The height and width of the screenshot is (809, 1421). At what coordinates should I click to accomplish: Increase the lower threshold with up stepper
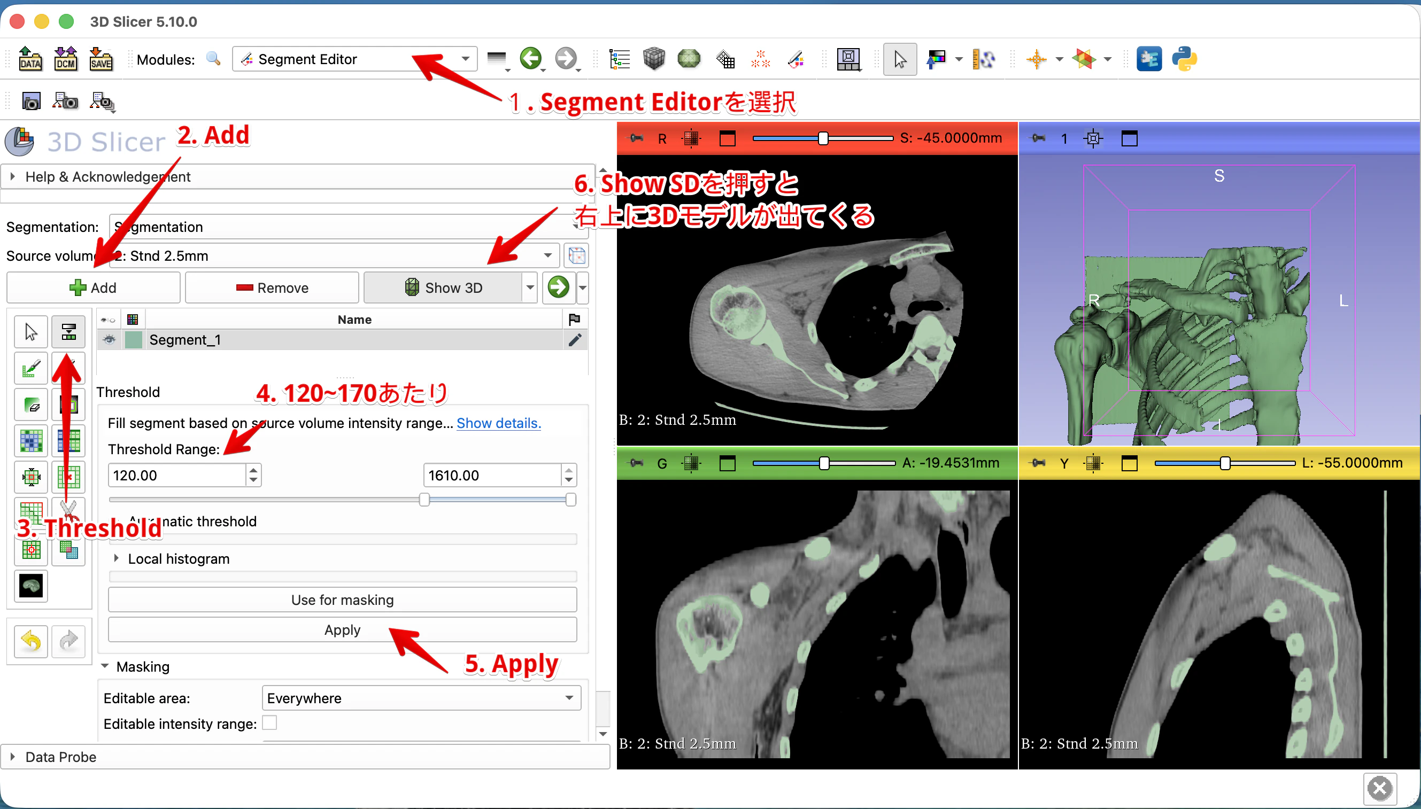[253, 470]
